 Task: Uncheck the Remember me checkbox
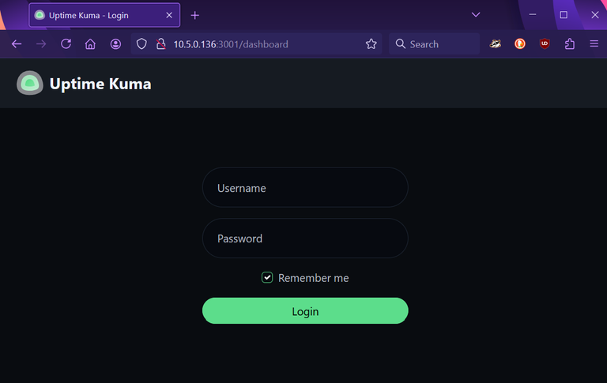click(268, 277)
